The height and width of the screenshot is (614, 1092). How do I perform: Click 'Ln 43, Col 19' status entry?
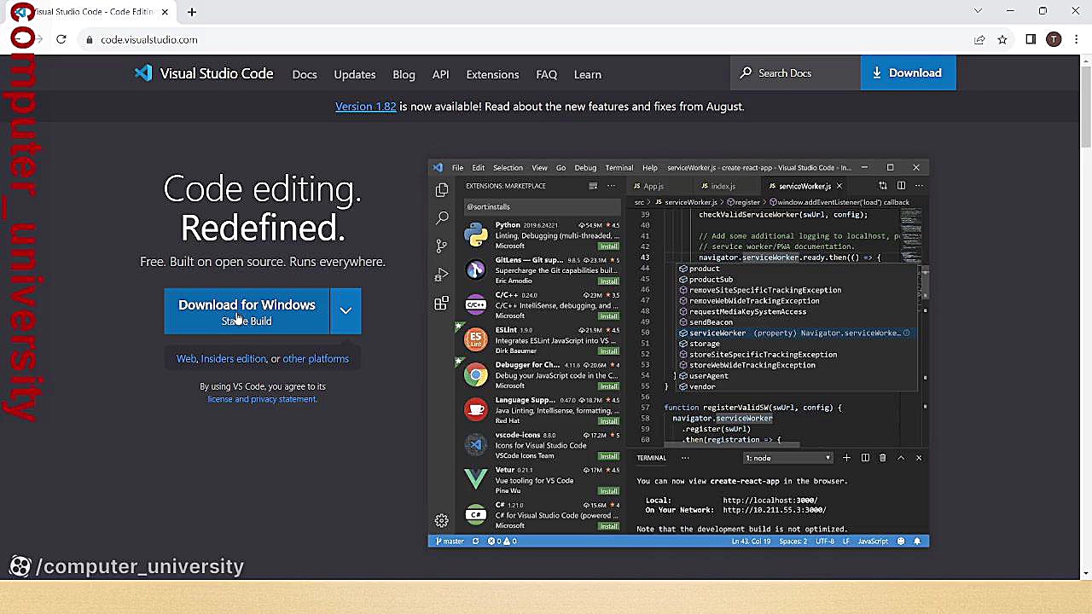[x=751, y=541]
